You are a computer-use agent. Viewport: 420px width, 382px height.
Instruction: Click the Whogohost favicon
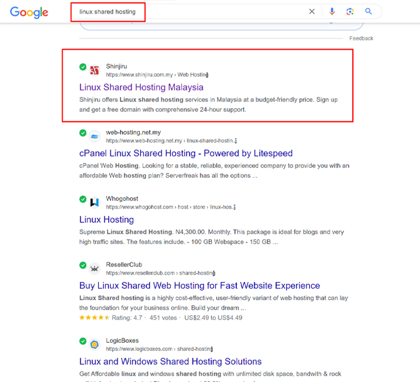(94, 203)
